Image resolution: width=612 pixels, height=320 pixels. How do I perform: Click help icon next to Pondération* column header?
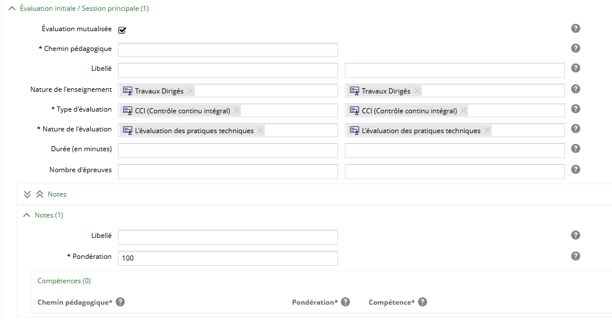345,302
